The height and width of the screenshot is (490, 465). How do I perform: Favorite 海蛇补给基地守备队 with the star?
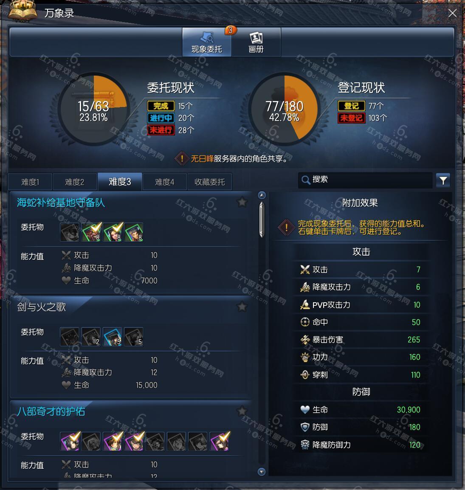pyautogui.click(x=242, y=202)
